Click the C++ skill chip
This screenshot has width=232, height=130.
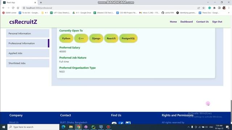pos(81,38)
